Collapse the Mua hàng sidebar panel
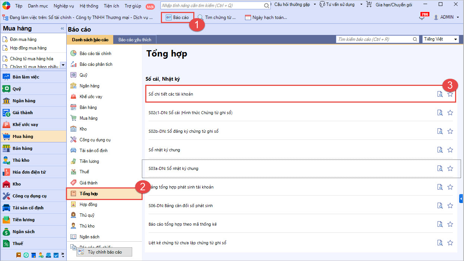 62,29
